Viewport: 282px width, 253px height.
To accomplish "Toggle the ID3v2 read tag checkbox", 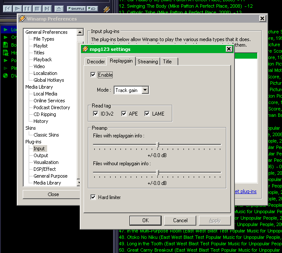I will click(96, 113).
